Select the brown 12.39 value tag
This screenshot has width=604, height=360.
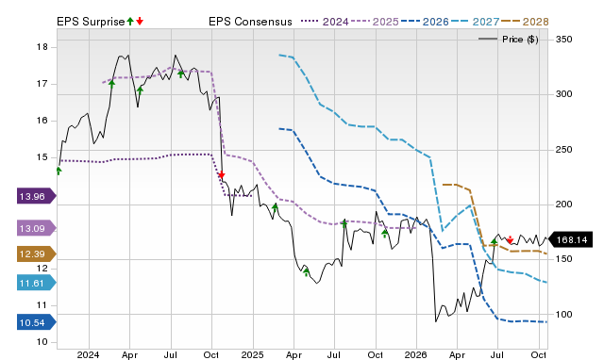click(x=37, y=254)
